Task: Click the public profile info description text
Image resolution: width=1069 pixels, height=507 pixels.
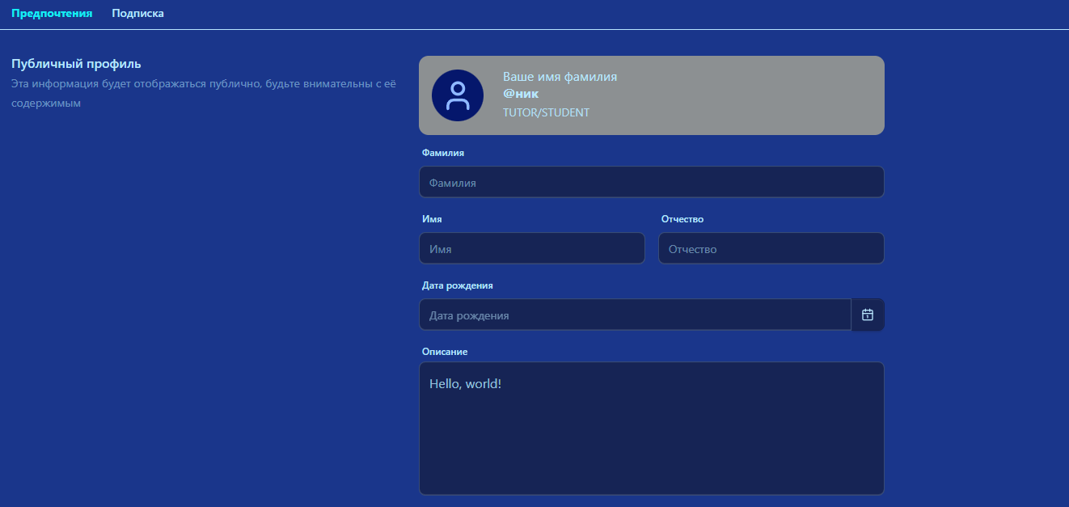Action: point(203,93)
